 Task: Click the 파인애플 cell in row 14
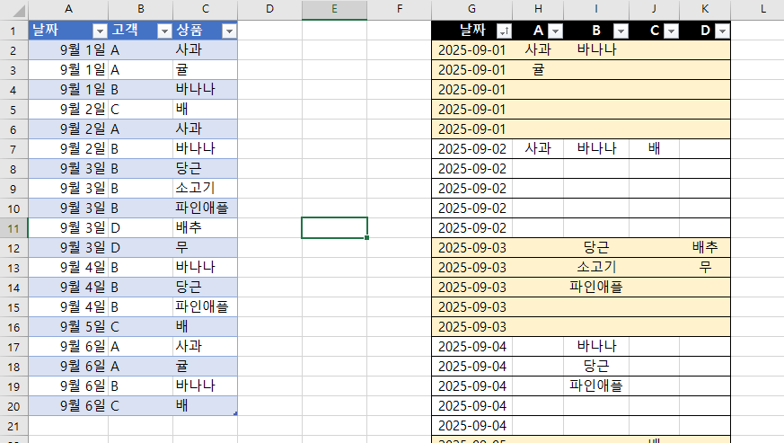(596, 287)
